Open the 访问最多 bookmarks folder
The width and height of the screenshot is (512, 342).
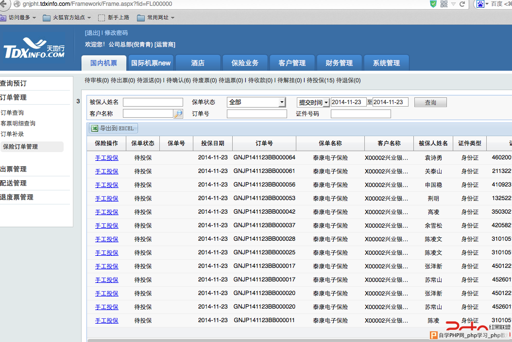tap(18, 17)
